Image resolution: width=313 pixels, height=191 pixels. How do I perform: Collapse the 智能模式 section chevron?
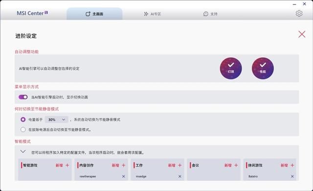(x=23, y=151)
